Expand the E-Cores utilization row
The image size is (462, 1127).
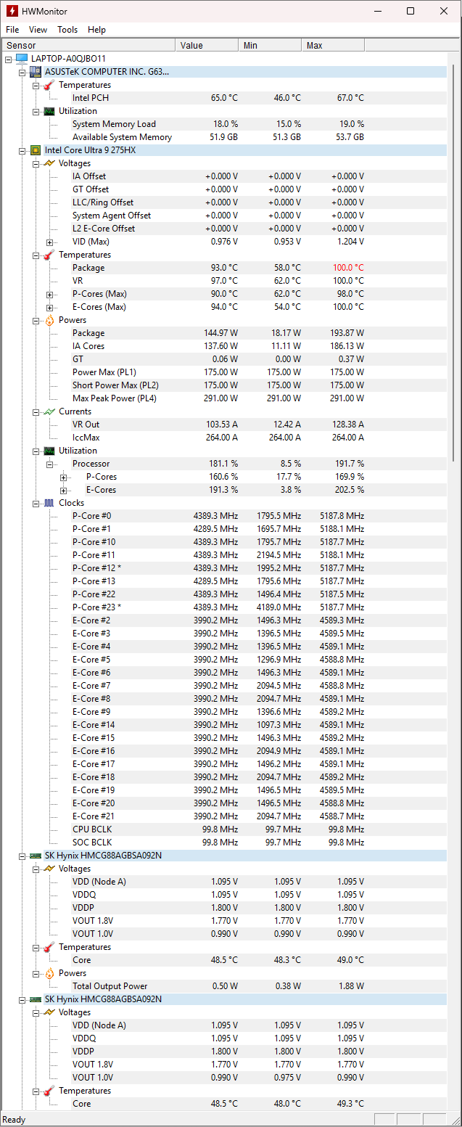pos(63,490)
